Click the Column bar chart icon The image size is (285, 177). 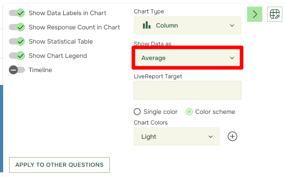(x=147, y=25)
